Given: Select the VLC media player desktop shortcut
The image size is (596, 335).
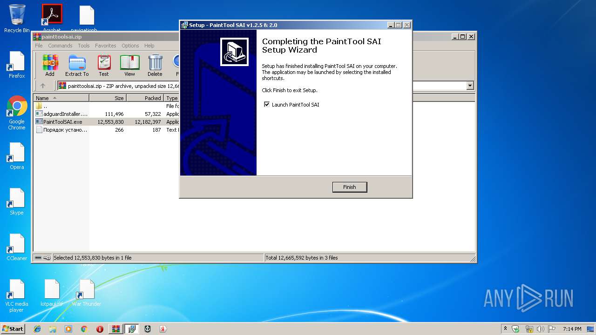Looking at the screenshot, I should [17, 296].
